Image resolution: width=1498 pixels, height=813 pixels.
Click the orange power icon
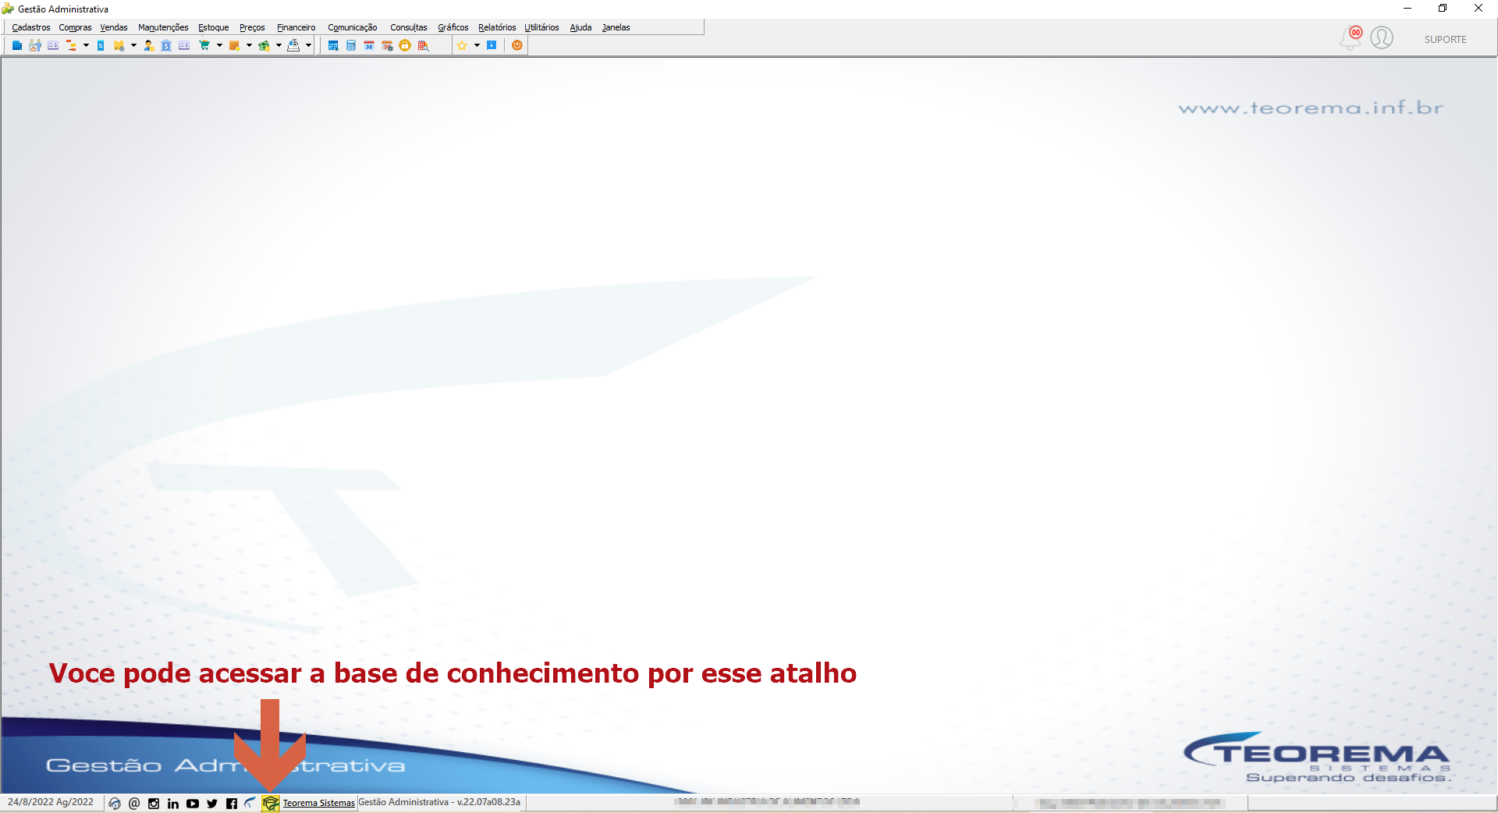click(x=516, y=46)
